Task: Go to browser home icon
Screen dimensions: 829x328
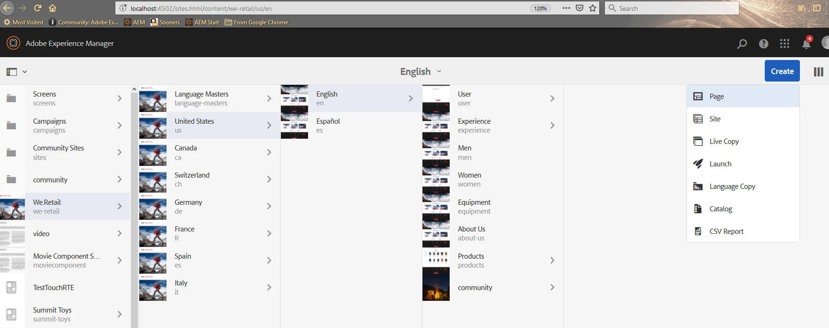Action: pyautogui.click(x=53, y=8)
